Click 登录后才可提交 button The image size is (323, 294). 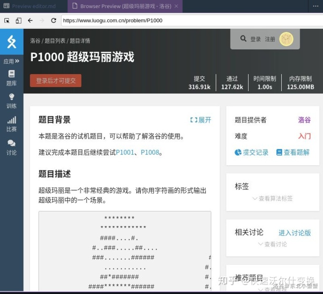[x=56, y=81]
